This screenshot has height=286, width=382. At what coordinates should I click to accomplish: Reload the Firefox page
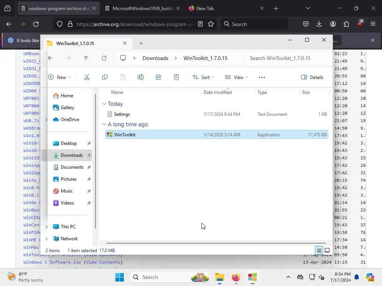click(36, 24)
